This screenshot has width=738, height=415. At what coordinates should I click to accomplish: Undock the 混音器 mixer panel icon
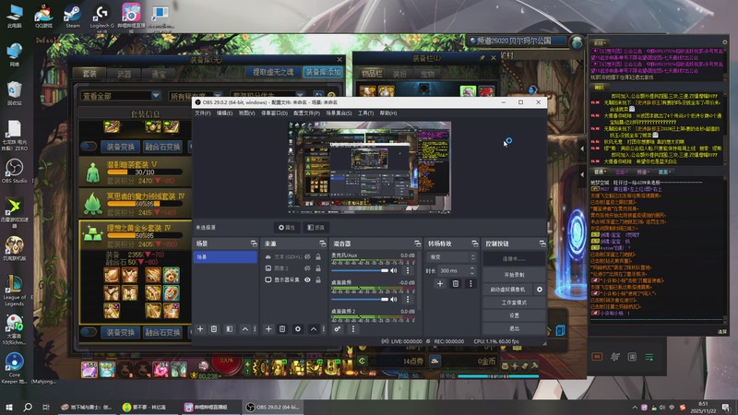tap(417, 243)
